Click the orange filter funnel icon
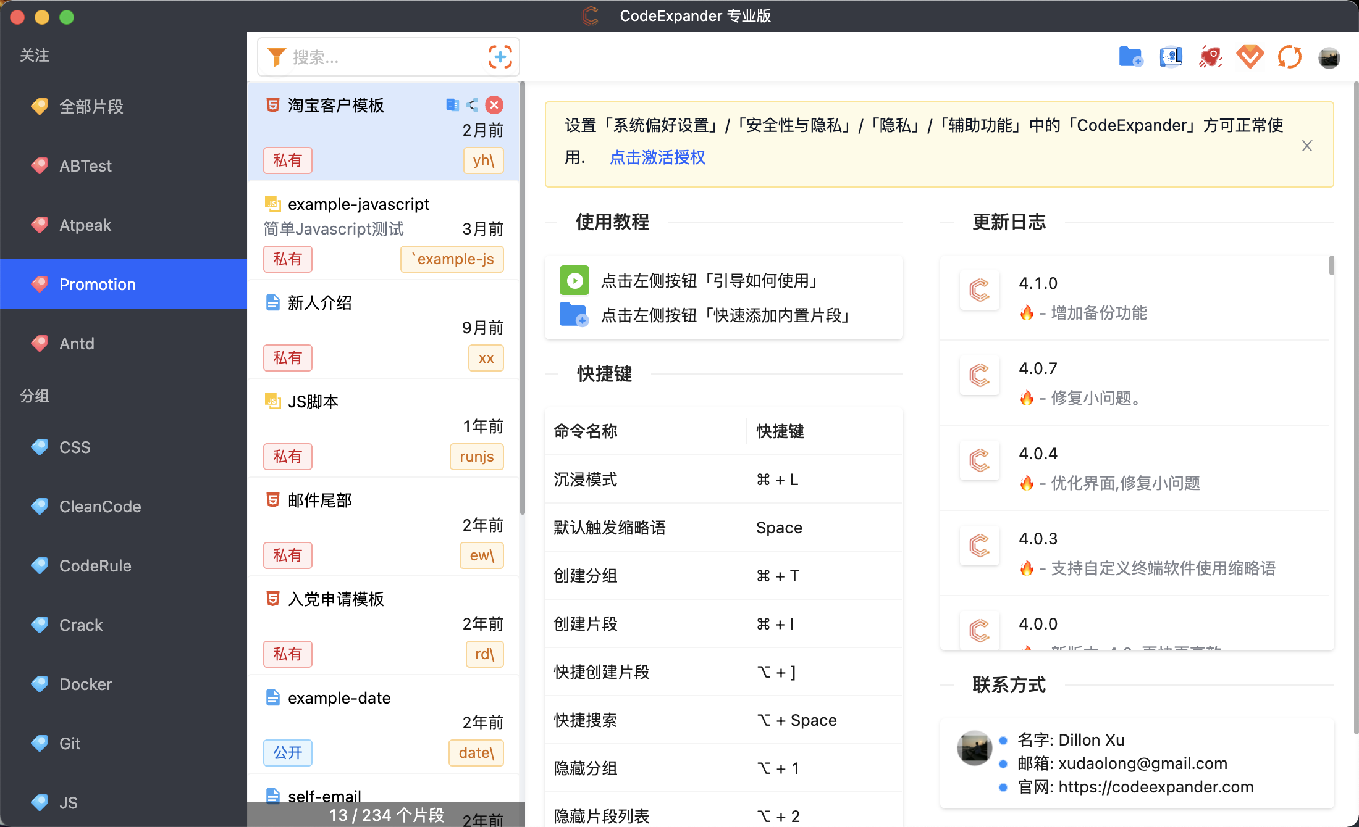Image resolution: width=1359 pixels, height=827 pixels. (x=276, y=57)
